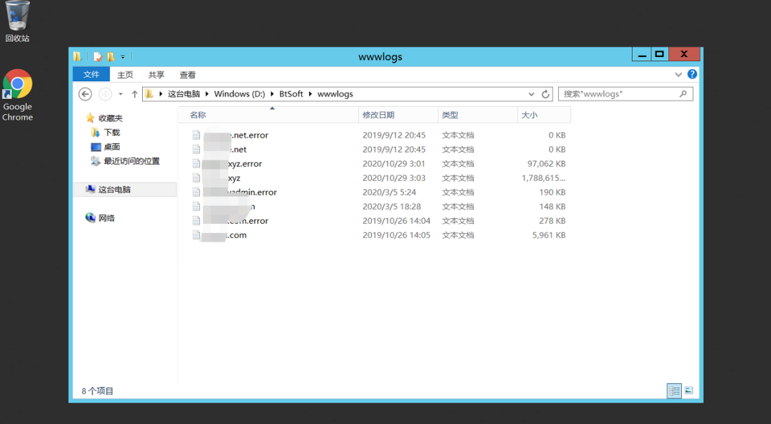Sort files by 修改日期 column header
The width and height of the screenshot is (771, 424).
coord(378,115)
